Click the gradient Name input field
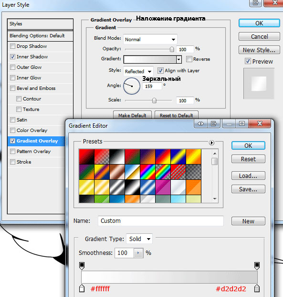The width and height of the screenshot is (283, 297). [161, 221]
